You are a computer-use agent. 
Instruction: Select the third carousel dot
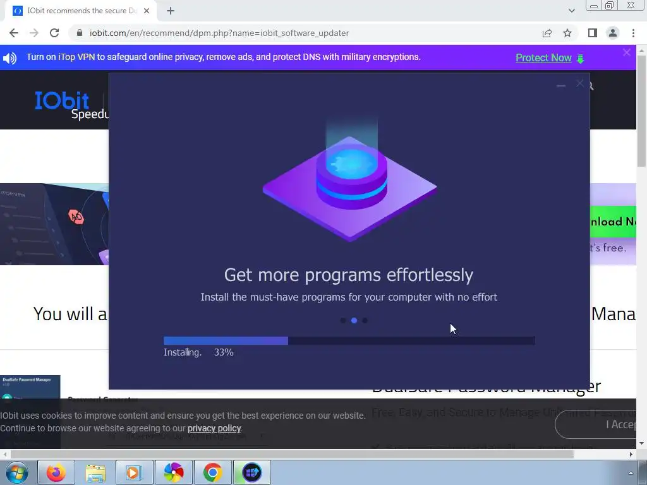(365, 320)
